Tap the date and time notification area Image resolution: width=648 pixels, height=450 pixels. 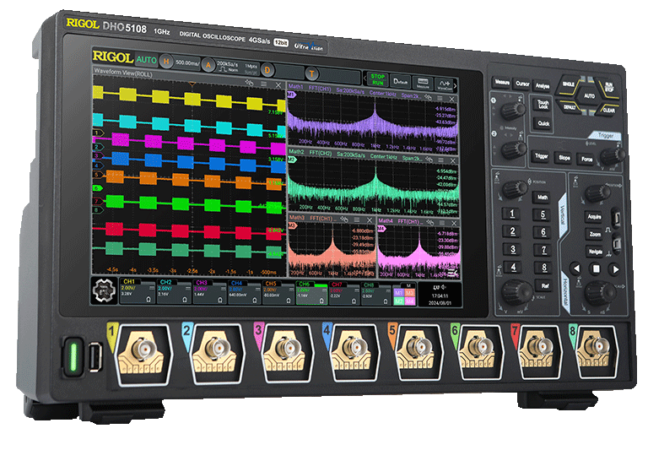440,295
